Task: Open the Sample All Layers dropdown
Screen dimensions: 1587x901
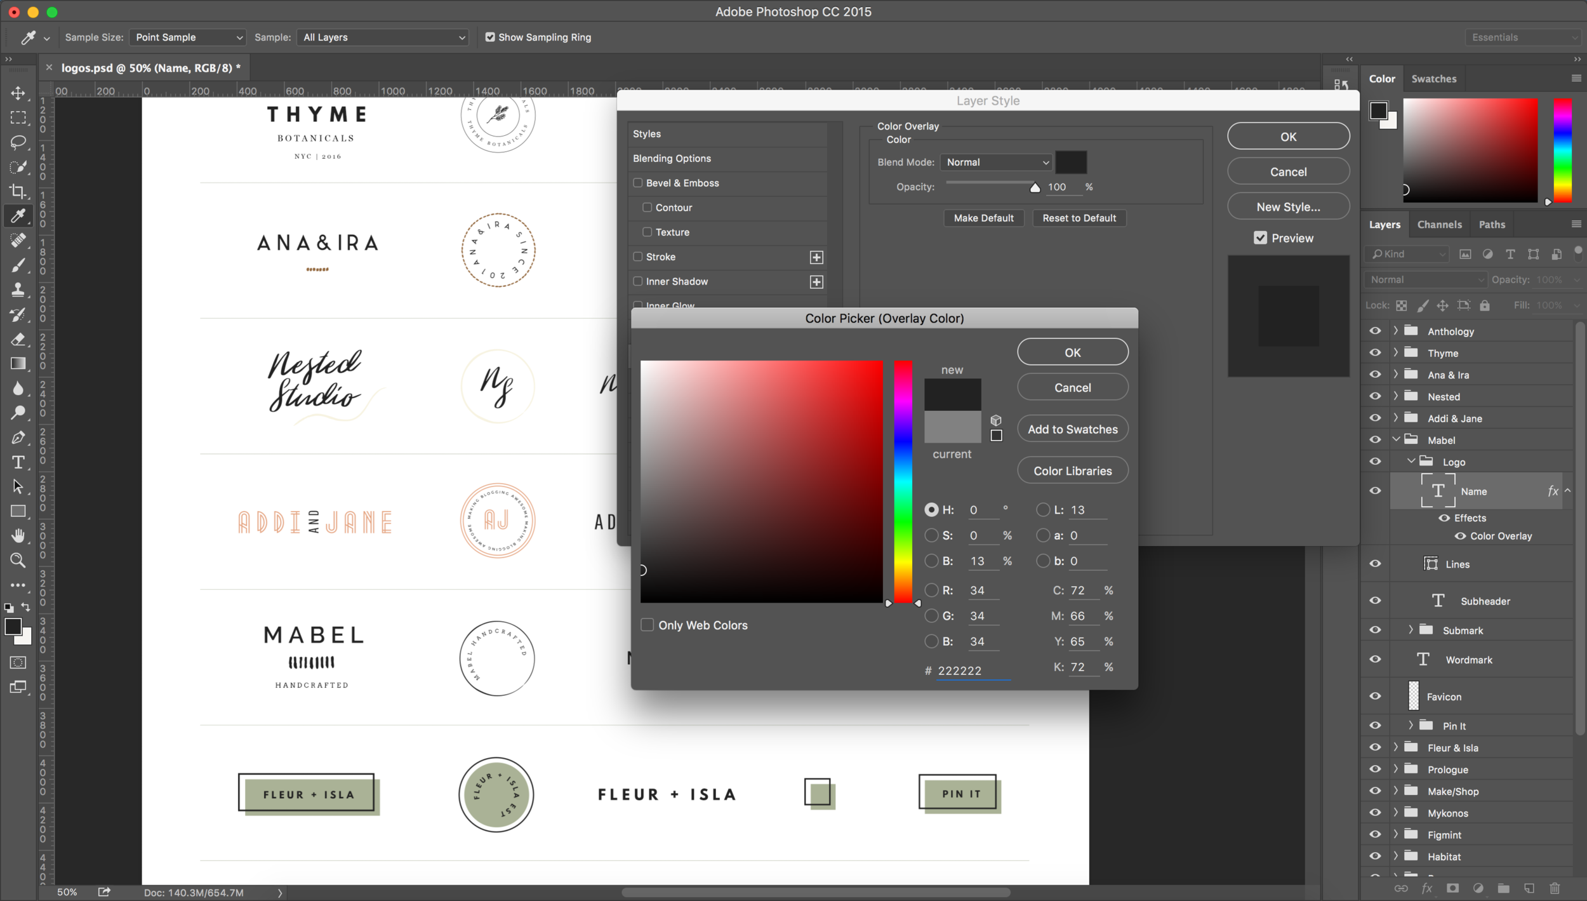Action: pyautogui.click(x=383, y=37)
